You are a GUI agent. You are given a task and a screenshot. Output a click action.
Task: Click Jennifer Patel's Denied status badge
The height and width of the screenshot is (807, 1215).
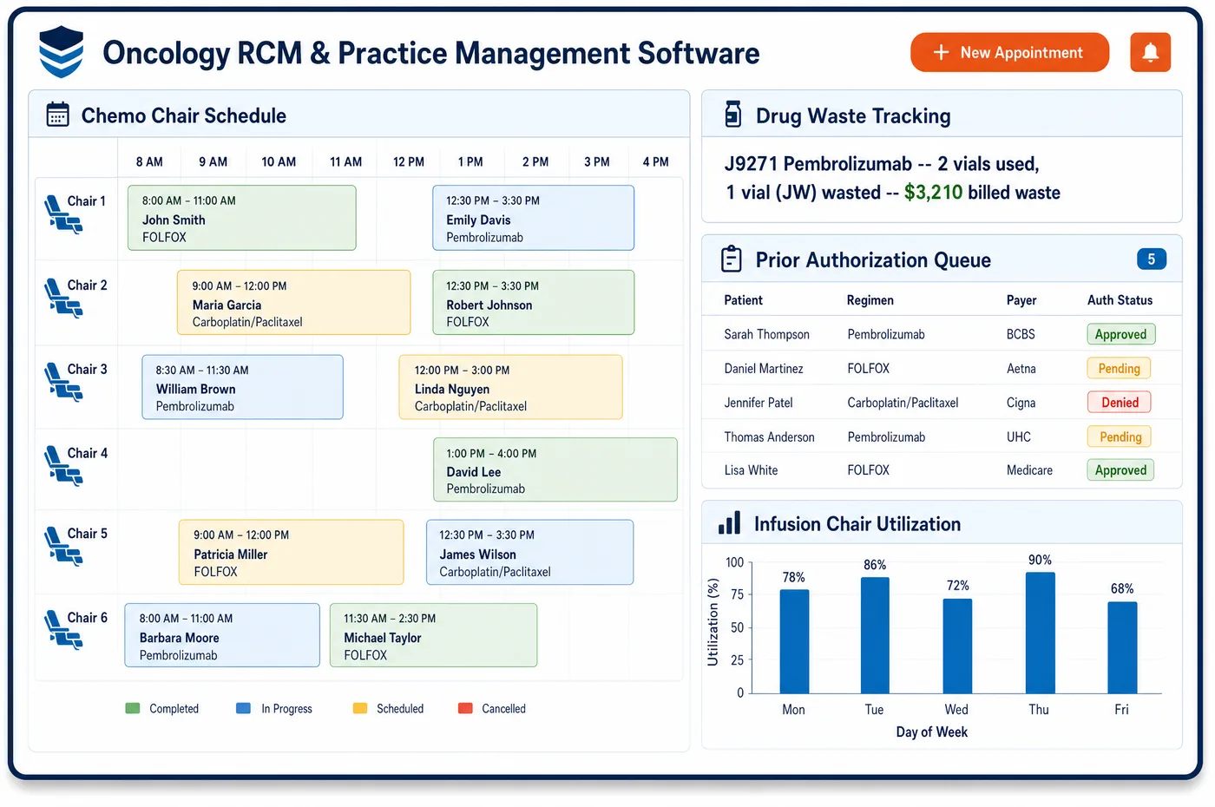click(x=1120, y=402)
